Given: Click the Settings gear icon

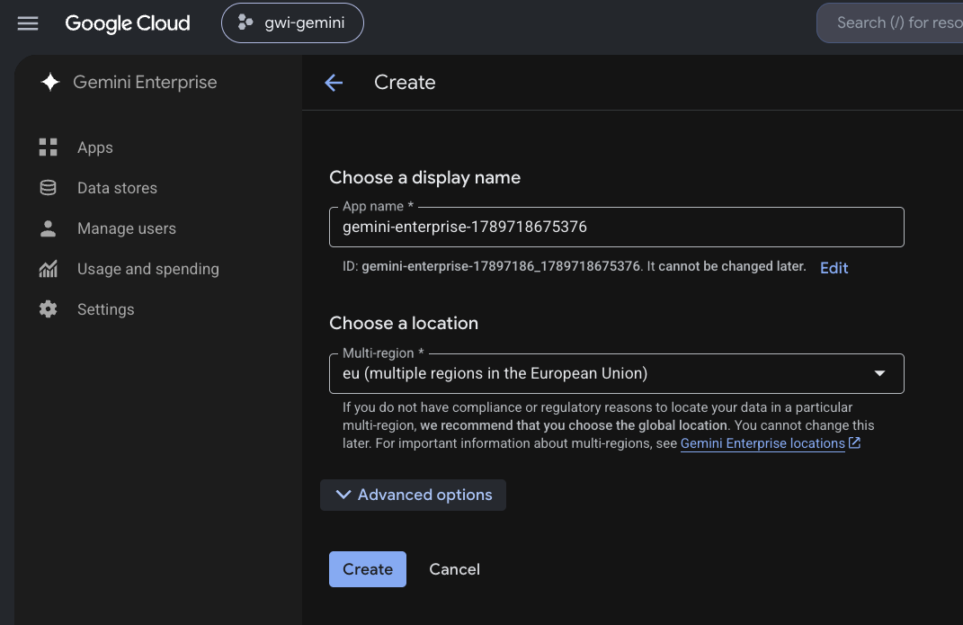Looking at the screenshot, I should 48,309.
